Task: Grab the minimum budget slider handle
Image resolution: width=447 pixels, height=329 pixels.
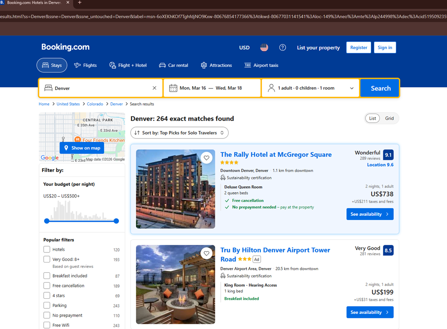Action: click(47, 221)
